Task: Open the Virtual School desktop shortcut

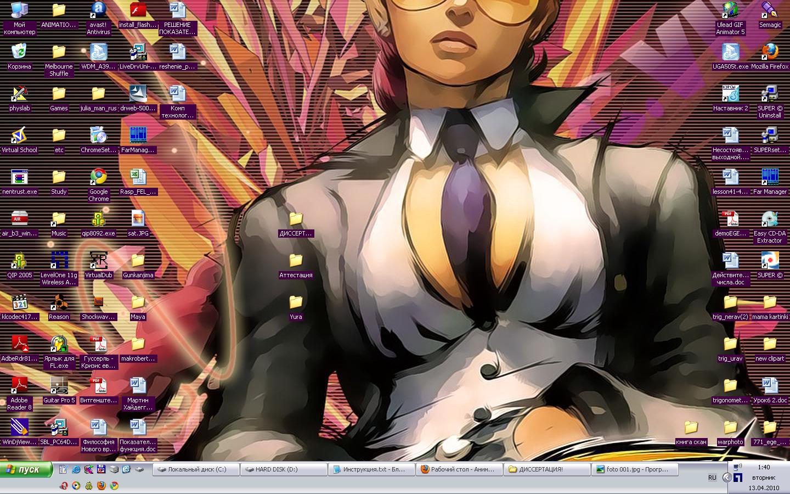Action: 19,140
